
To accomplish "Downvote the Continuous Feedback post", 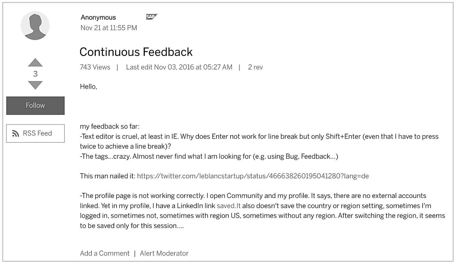I will pos(35,85).
